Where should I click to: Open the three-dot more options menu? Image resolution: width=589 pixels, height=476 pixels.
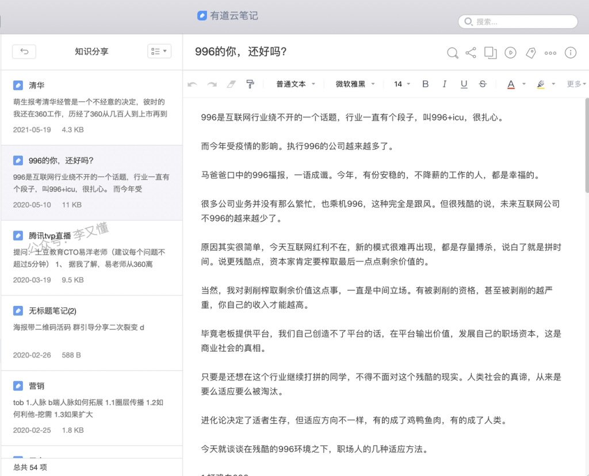[550, 53]
